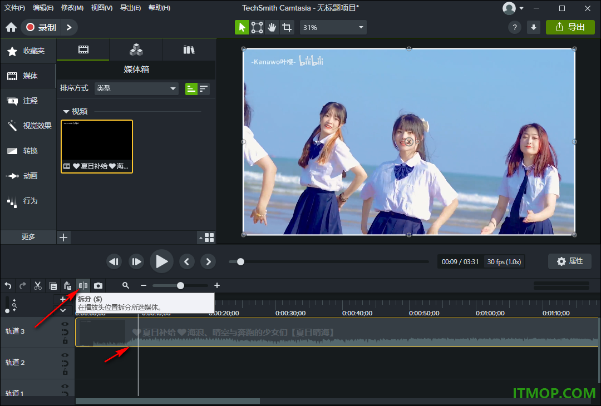Viewport: 601px width, 406px height.
Task: Open the 文件(F) menu
Action: (14, 8)
